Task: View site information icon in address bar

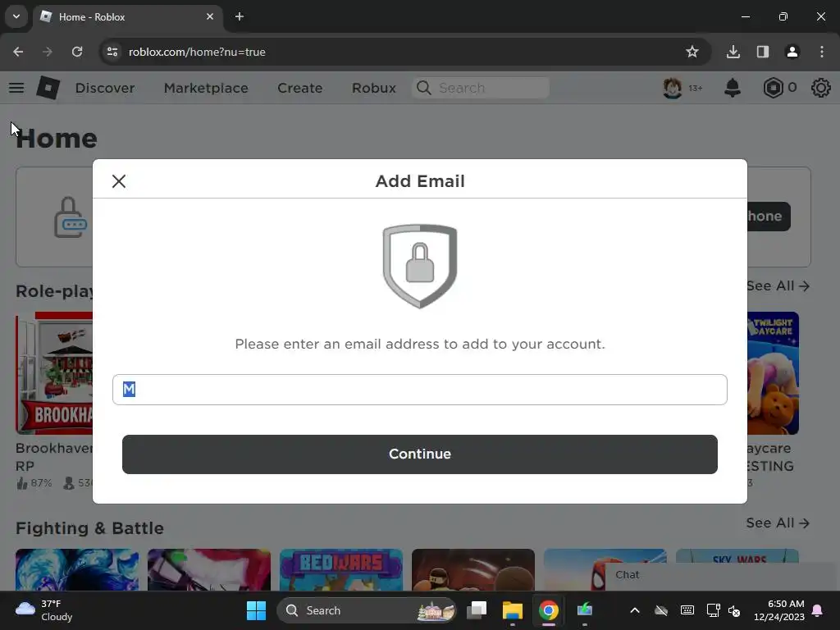Action: click(x=112, y=52)
